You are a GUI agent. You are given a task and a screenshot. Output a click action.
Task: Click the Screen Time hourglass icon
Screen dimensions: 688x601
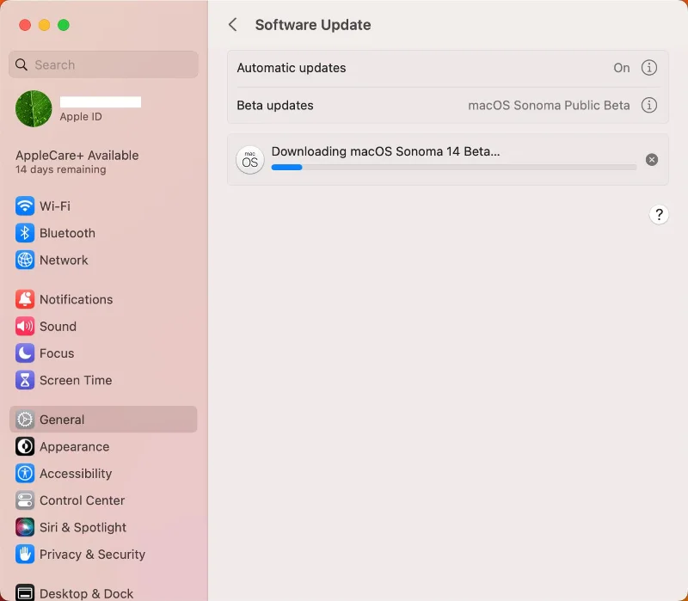(25, 380)
